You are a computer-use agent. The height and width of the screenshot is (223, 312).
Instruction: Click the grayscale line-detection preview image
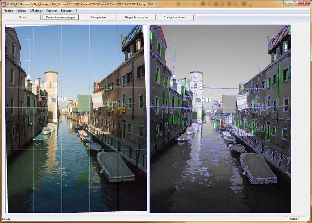click(x=220, y=118)
